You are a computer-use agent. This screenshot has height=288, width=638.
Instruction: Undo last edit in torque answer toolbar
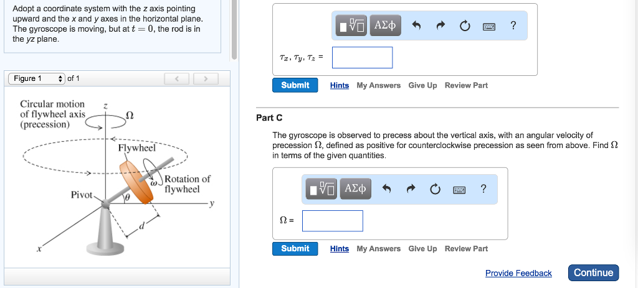tap(416, 26)
